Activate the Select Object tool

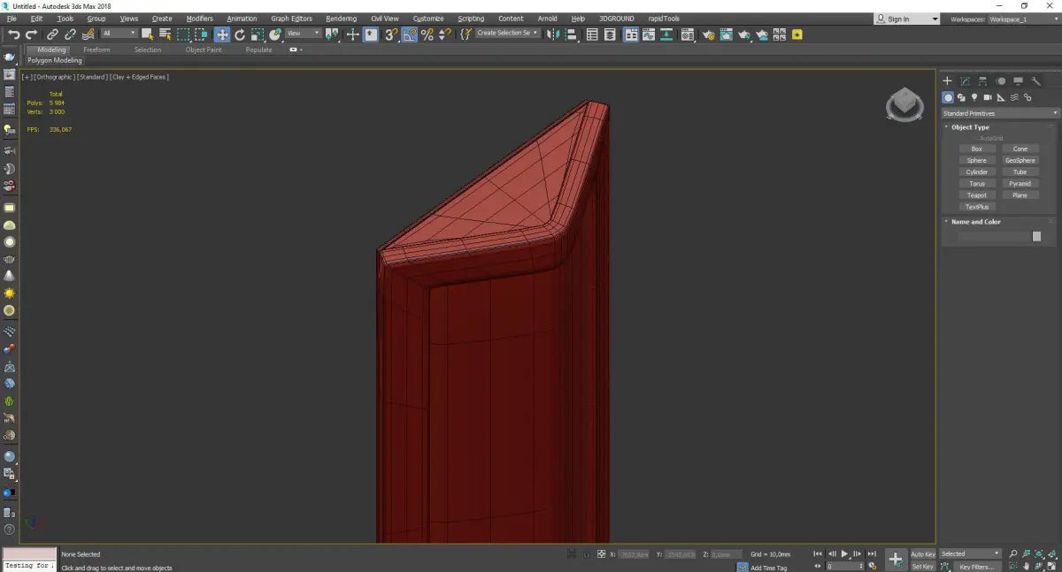coord(148,34)
